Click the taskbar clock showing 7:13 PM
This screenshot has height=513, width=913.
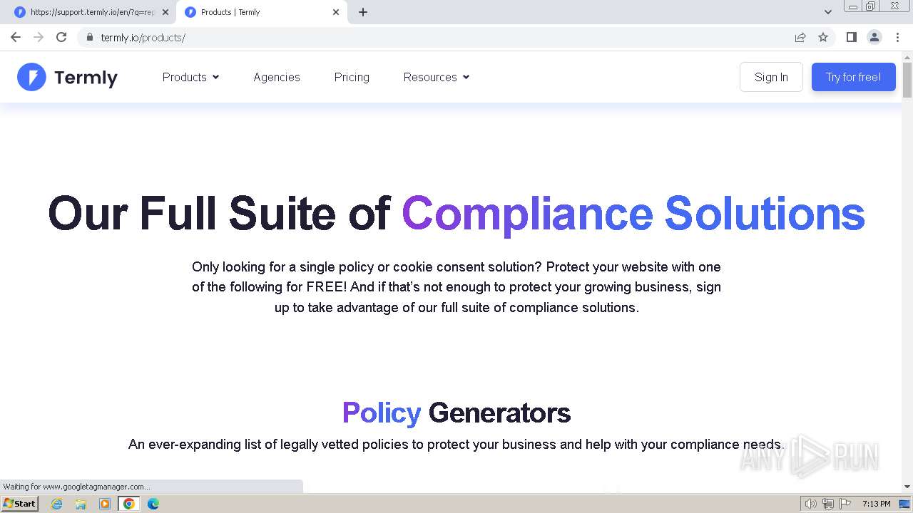click(x=876, y=504)
